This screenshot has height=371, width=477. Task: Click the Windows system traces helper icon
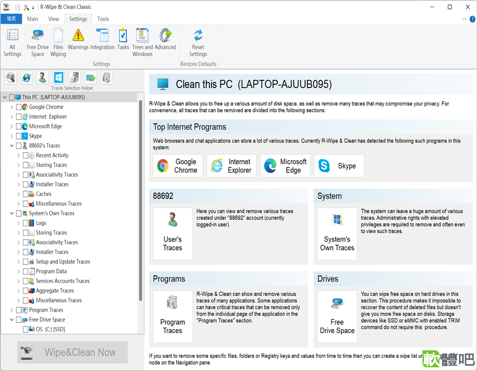coord(58,77)
